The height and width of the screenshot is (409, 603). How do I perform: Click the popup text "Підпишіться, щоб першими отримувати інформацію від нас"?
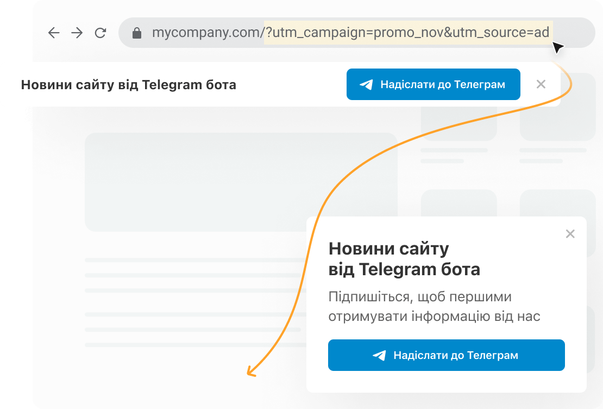[x=434, y=307]
